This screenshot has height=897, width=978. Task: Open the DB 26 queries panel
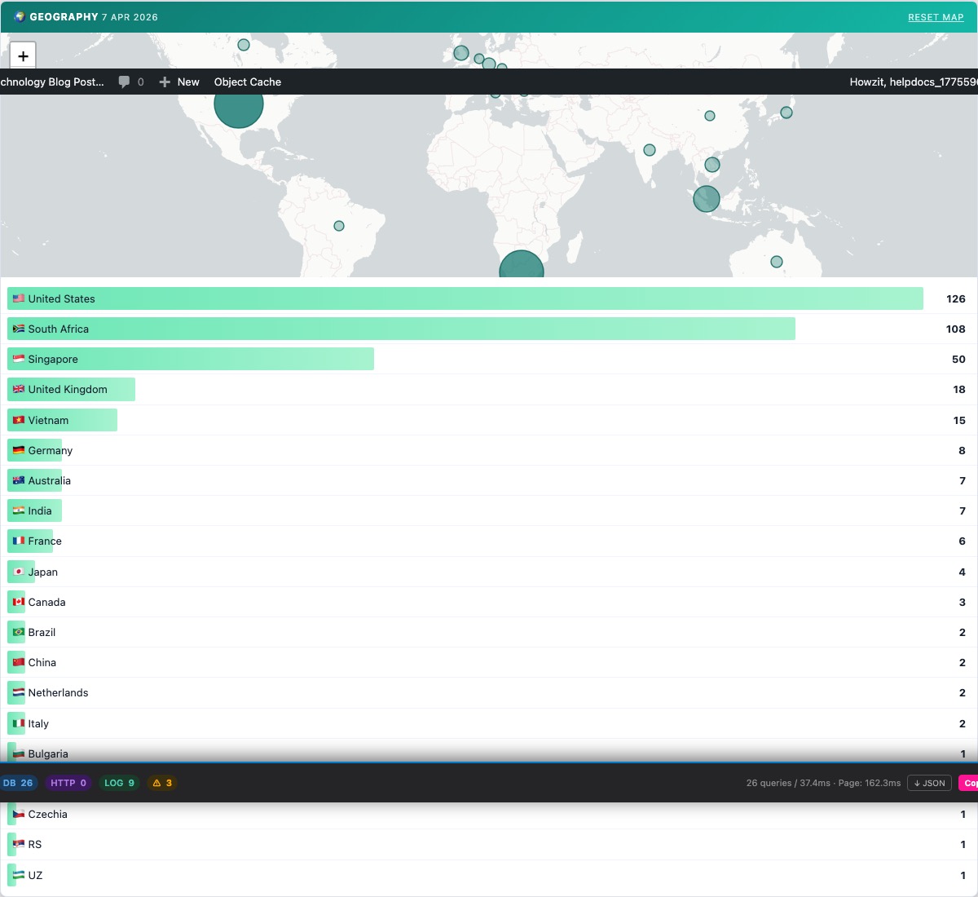(18, 783)
